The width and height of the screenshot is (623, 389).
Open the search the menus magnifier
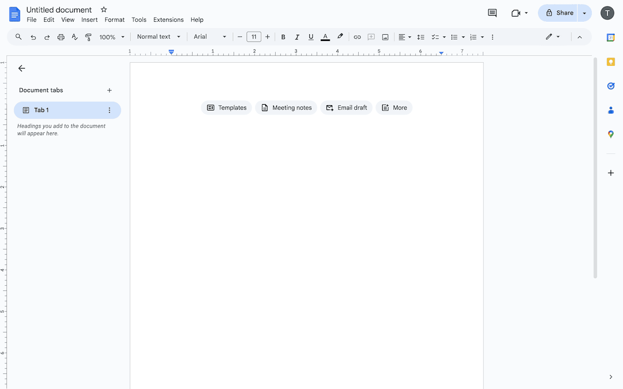[x=19, y=37]
